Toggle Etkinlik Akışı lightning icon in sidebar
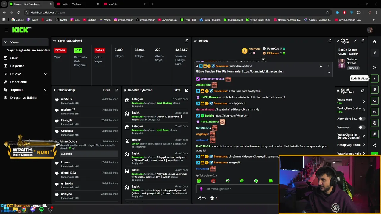Screen dimensions: 381x214 click(x=375, y=78)
